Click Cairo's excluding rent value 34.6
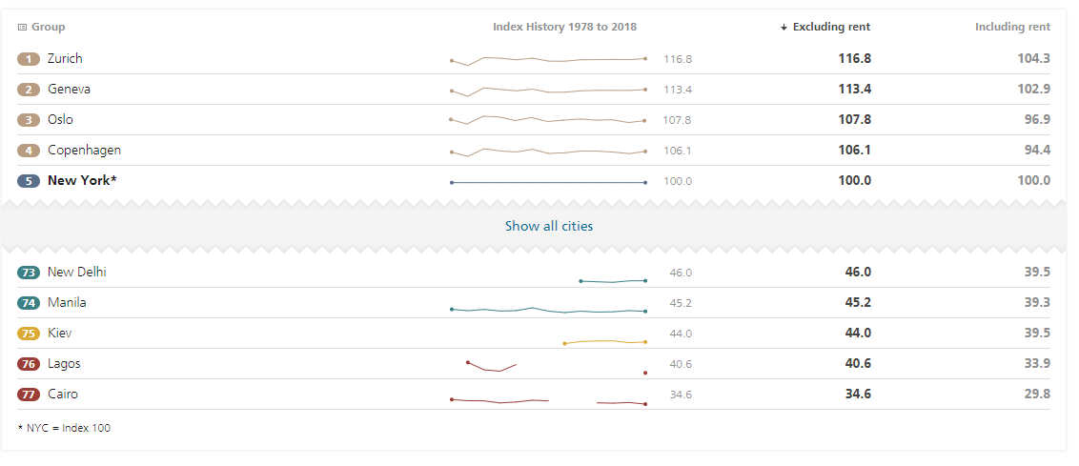Viewport: 1079px width, 466px height. coord(858,395)
